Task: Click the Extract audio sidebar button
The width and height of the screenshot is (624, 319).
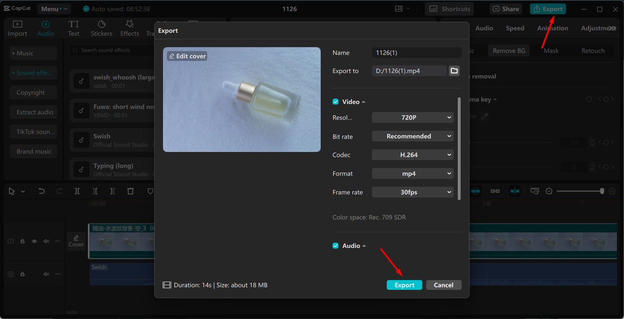Action: point(33,112)
